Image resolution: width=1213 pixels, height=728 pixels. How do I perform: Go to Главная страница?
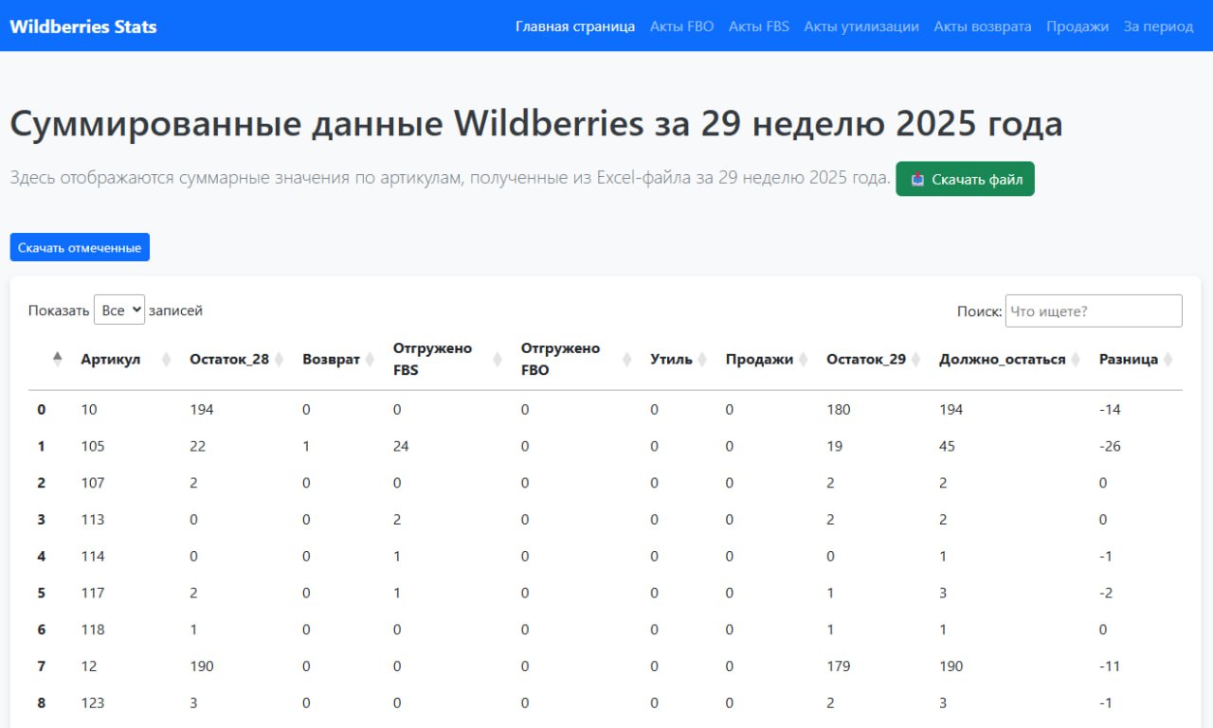point(575,27)
